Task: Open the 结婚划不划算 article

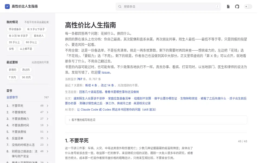Action: (x=143, y=98)
